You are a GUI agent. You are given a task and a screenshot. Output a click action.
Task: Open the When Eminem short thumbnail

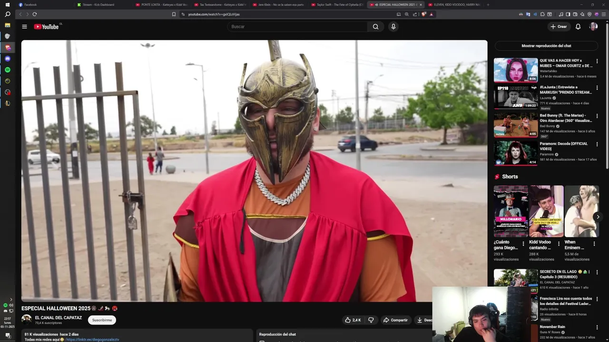(581, 211)
